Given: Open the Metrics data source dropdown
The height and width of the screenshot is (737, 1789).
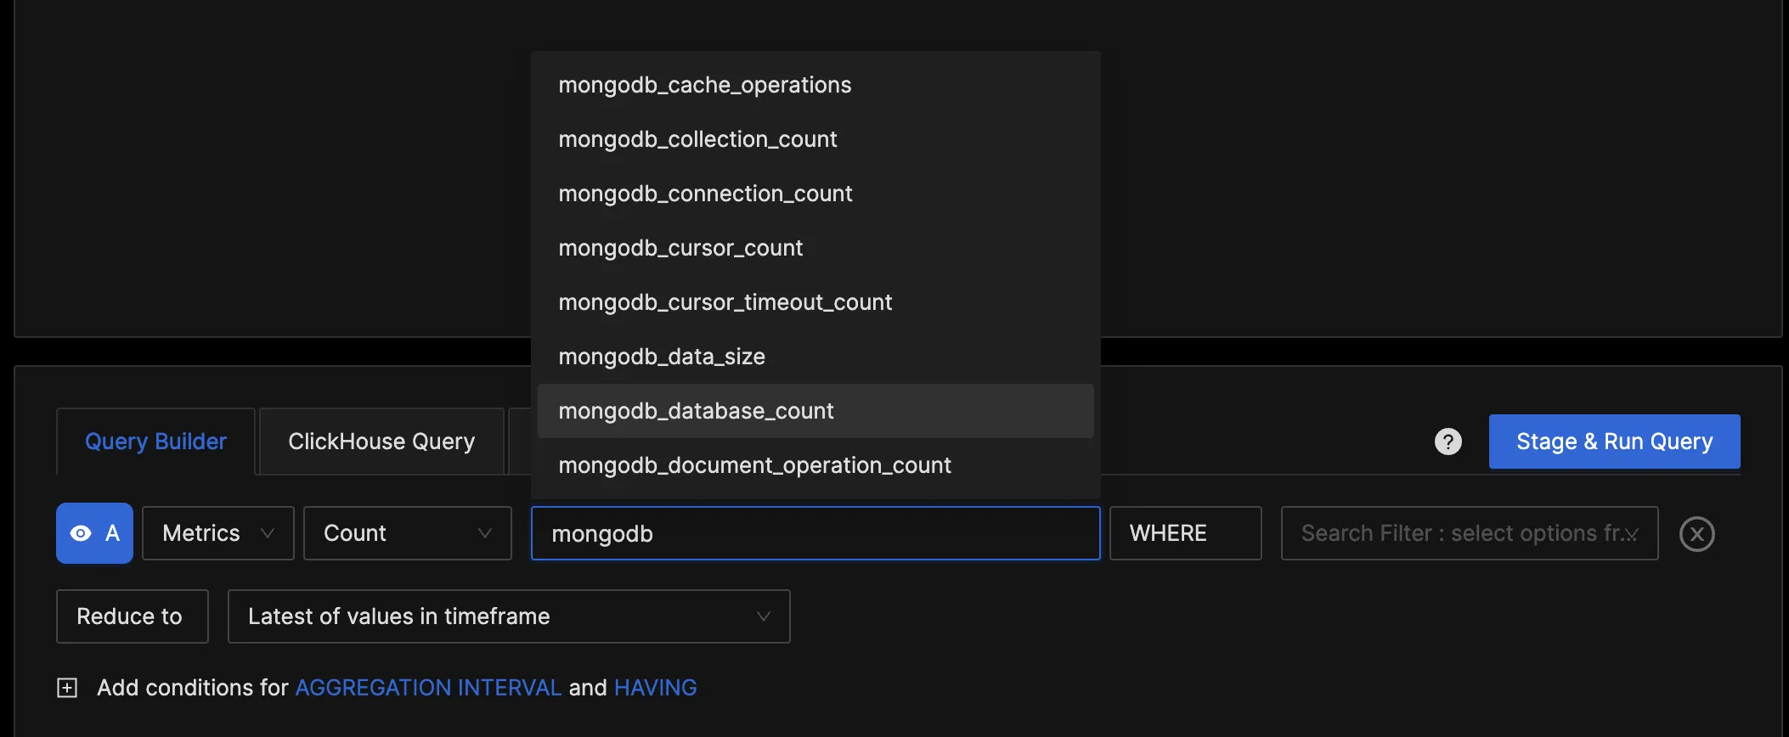Looking at the screenshot, I should (218, 533).
